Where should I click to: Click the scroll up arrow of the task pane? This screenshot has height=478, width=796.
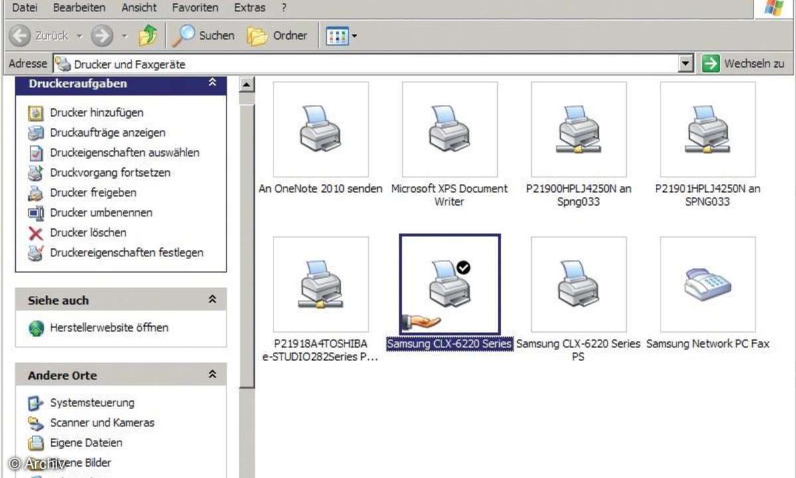pyautogui.click(x=247, y=84)
